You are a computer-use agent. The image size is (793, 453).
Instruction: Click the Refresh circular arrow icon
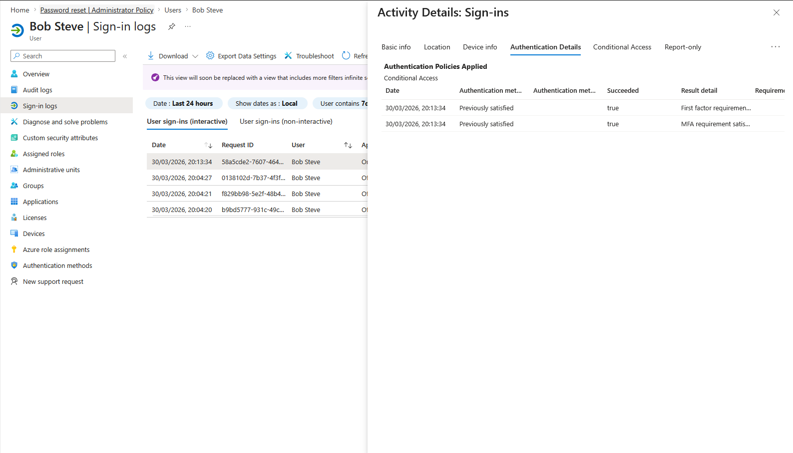point(346,56)
